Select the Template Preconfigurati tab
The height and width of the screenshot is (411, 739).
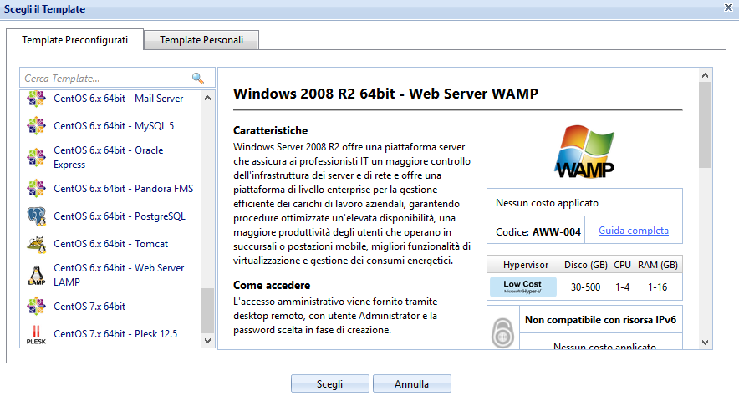(75, 40)
